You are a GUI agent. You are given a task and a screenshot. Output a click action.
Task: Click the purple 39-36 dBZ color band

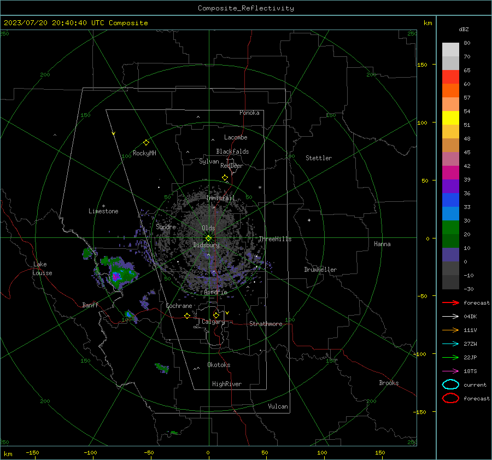pyautogui.click(x=450, y=187)
